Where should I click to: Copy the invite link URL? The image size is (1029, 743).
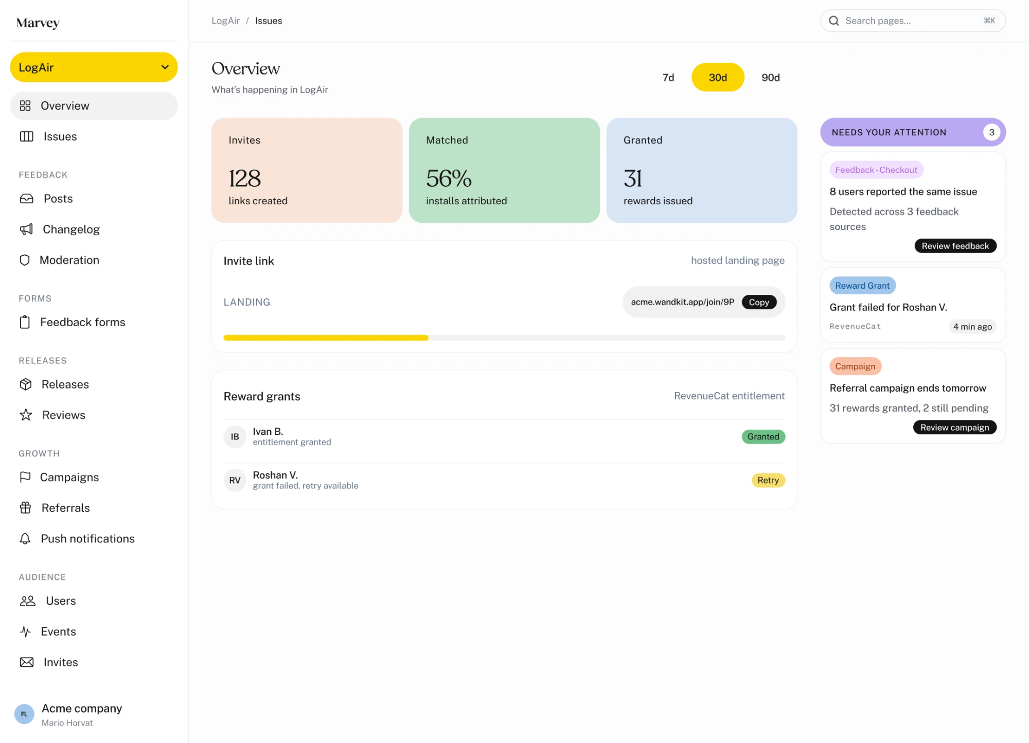point(759,303)
